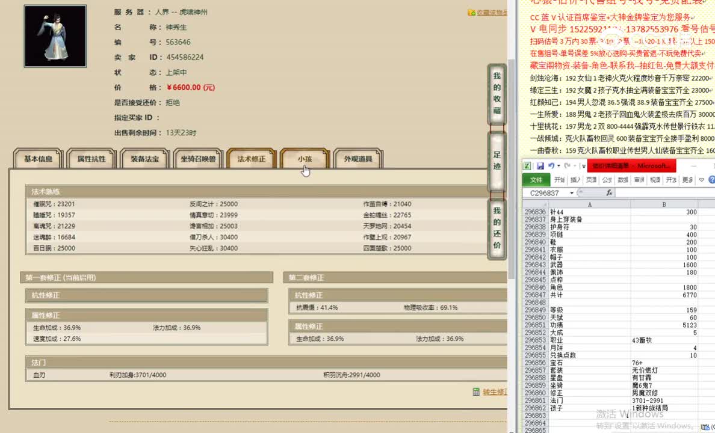
Task: Click the heart icon beside Excel ribbon tabs
Action: (x=702, y=179)
